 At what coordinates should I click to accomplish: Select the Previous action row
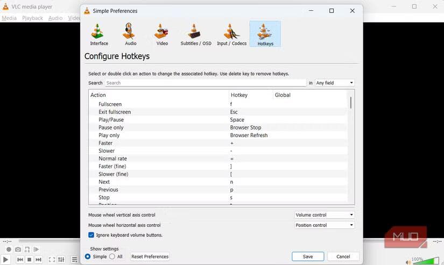218,190
